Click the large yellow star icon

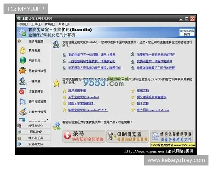[57, 83]
